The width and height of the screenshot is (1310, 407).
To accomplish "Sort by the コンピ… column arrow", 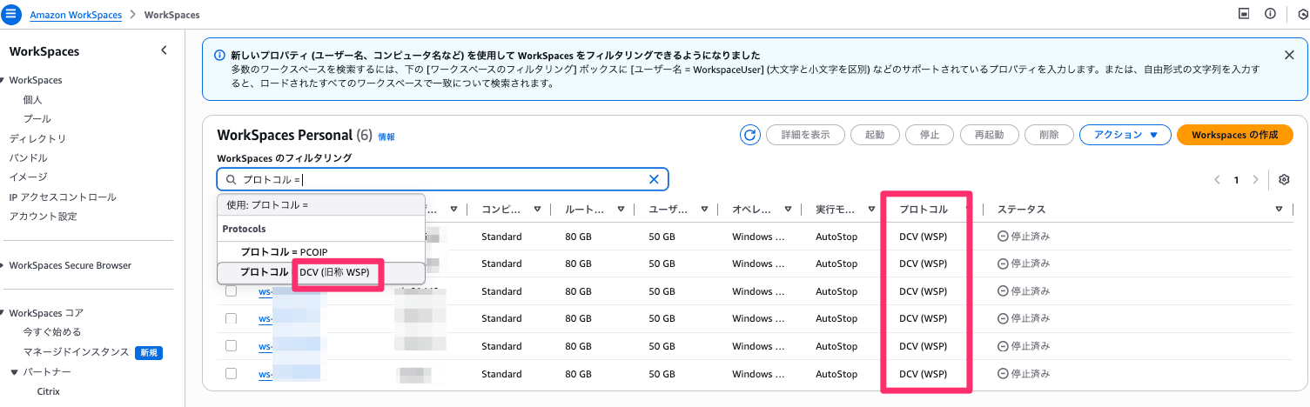I will click(537, 210).
